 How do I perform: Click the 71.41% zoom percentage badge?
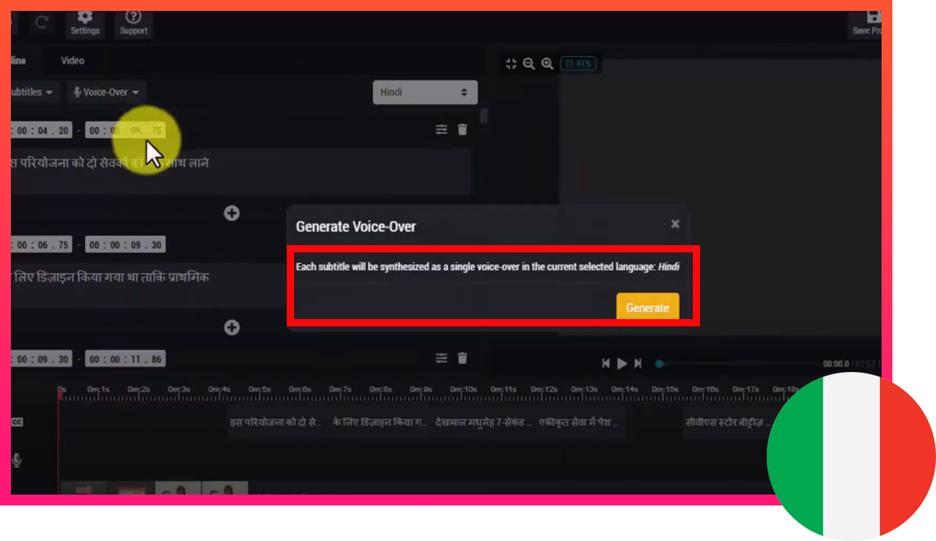click(578, 64)
